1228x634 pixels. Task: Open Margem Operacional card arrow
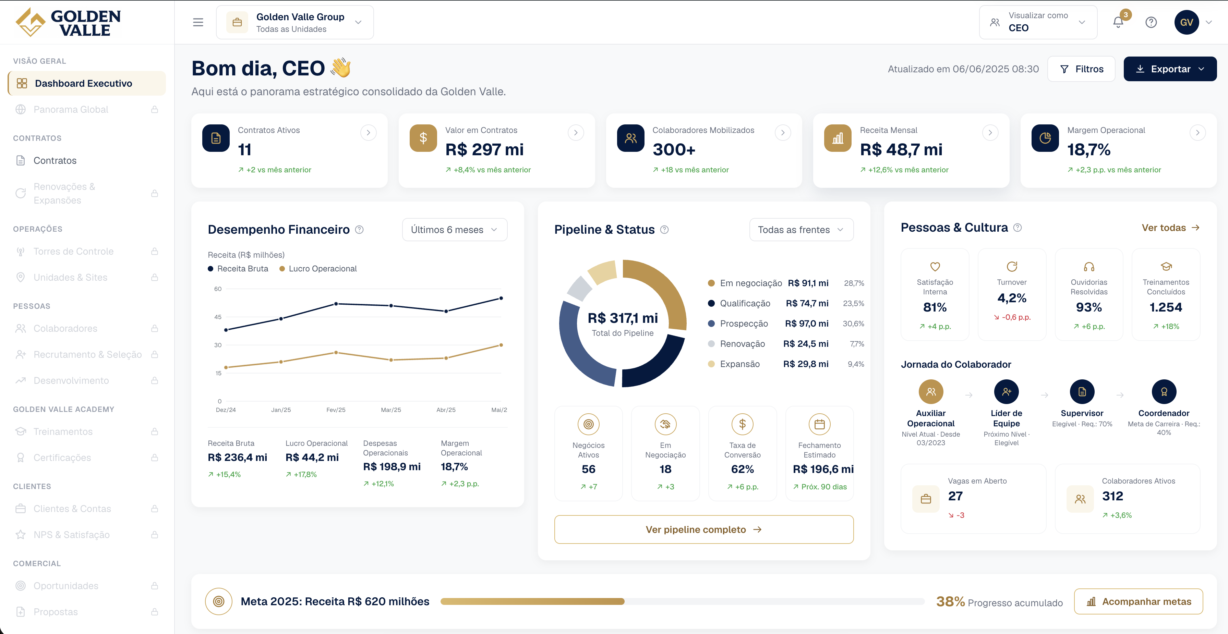[1197, 133]
